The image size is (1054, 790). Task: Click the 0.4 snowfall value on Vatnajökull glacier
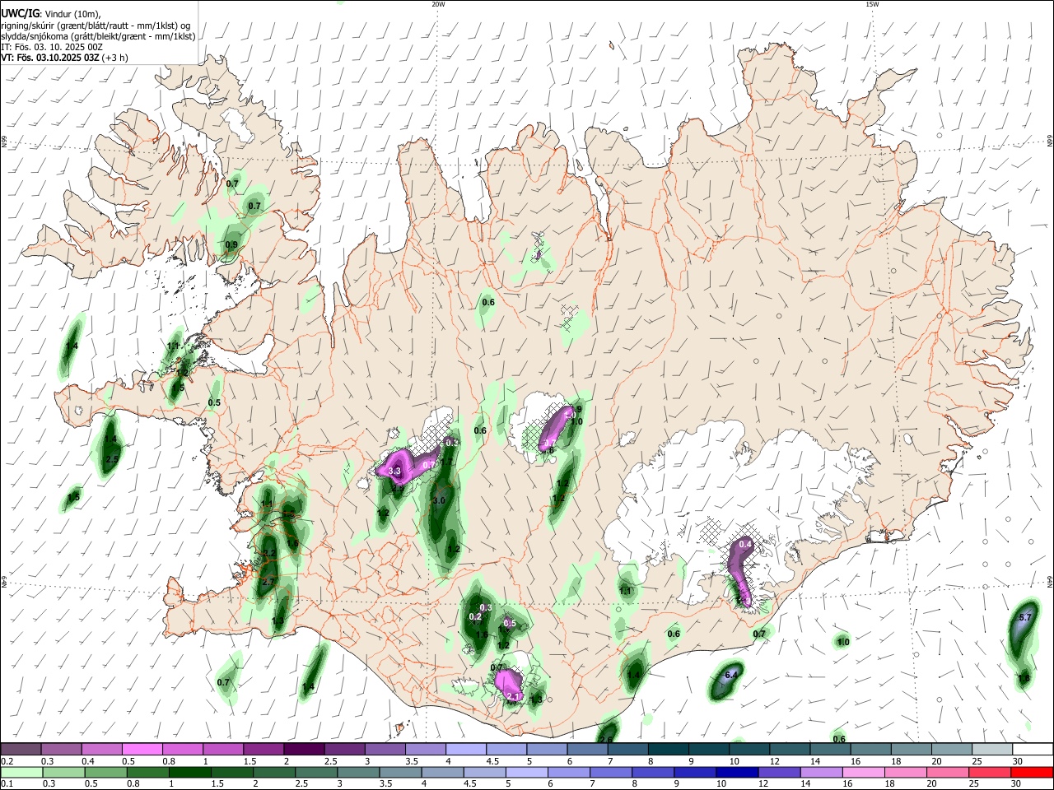coord(746,544)
